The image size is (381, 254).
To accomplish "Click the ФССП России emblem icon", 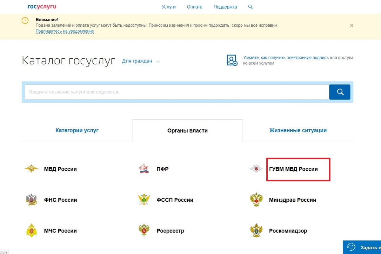I will coord(144,200).
